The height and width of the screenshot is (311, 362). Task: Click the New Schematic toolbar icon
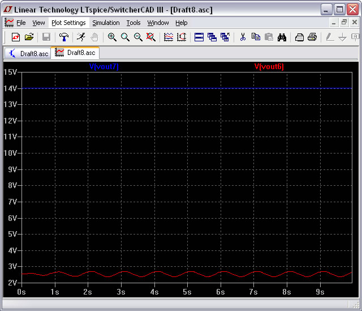[x=16, y=37]
